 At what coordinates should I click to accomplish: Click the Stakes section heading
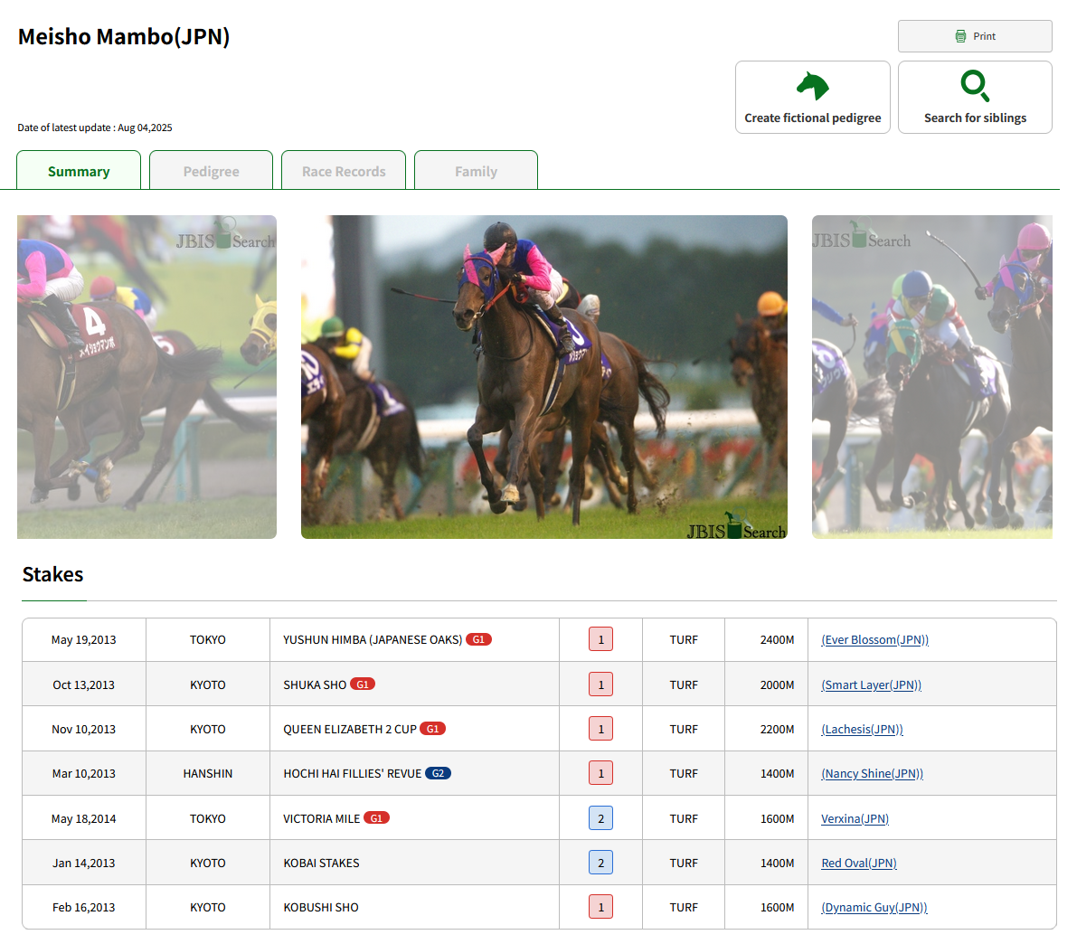[52, 574]
